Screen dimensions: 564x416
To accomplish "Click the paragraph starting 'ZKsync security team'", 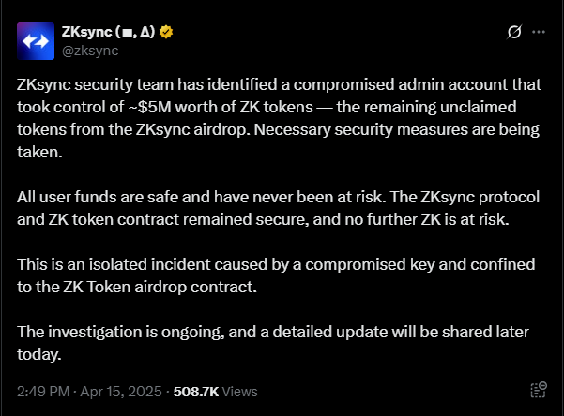I will click(279, 118).
